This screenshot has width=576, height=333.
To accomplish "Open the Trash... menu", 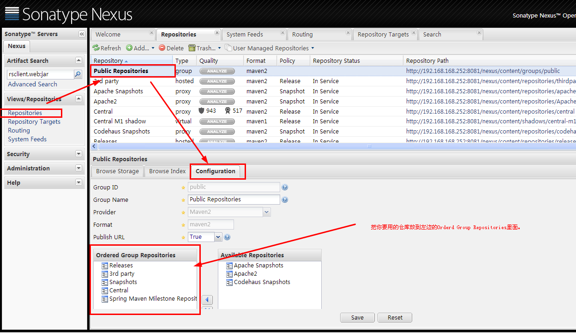I will coord(204,48).
